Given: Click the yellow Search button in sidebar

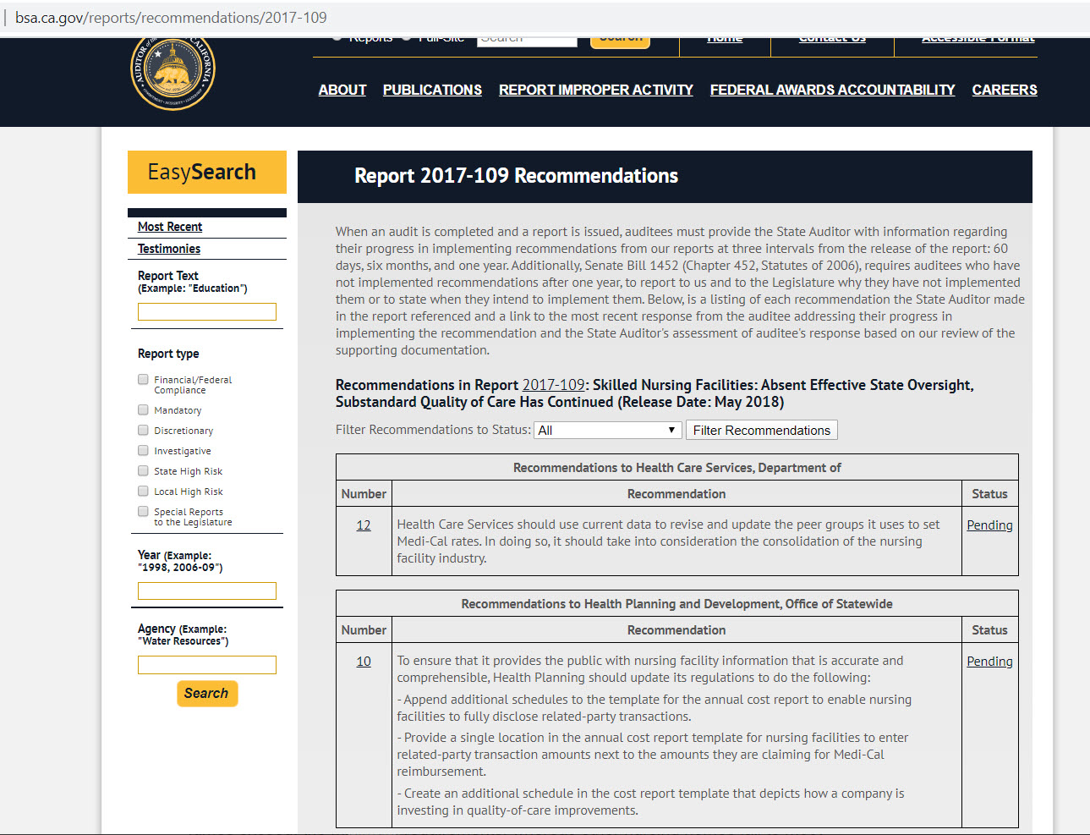Looking at the screenshot, I should [x=206, y=694].
